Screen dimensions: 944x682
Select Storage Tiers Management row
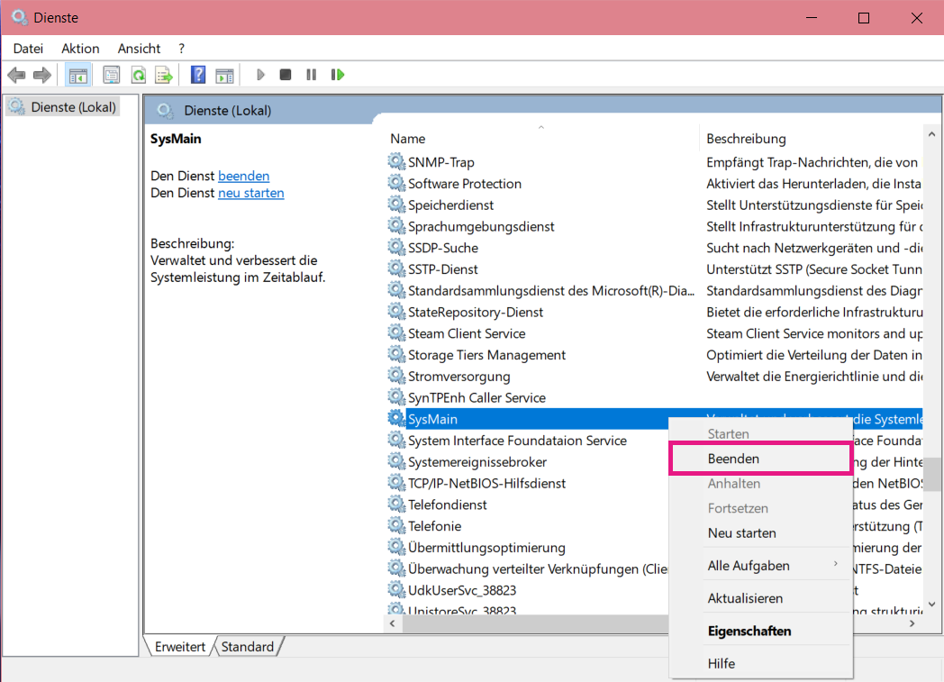click(x=655, y=355)
